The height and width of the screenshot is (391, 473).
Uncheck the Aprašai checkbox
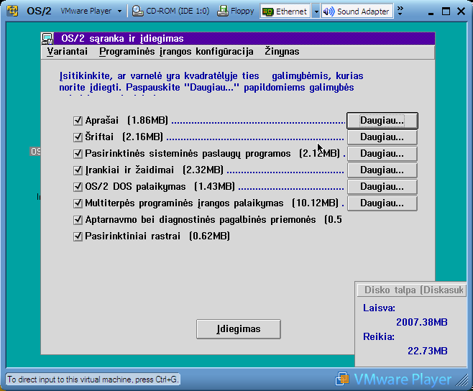[x=78, y=121]
